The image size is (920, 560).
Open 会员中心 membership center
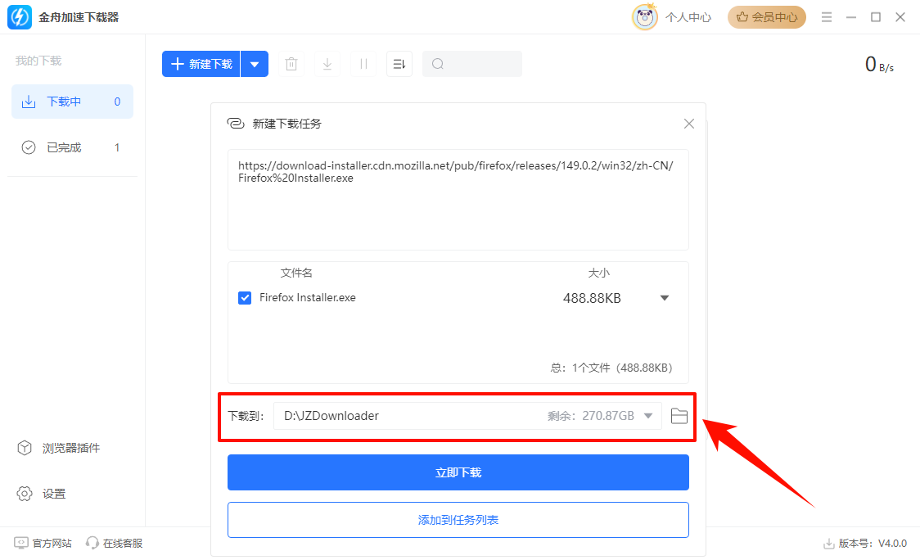click(766, 16)
